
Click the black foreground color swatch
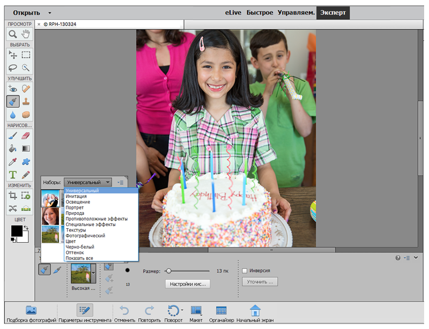(16, 231)
